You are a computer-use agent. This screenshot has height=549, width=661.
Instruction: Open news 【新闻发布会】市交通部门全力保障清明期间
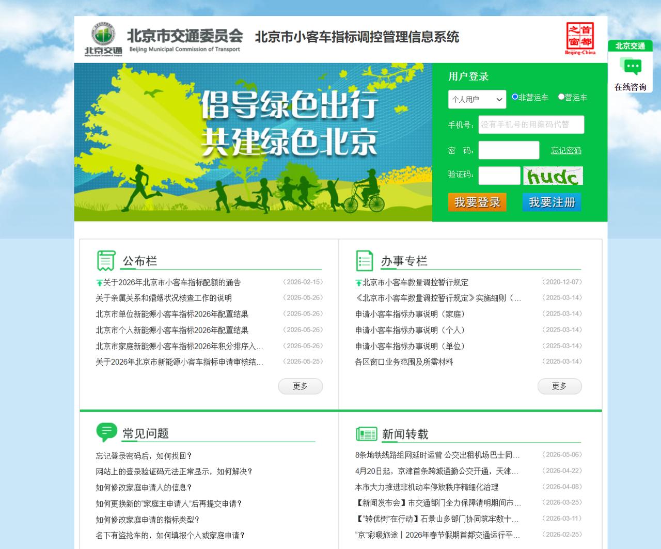[438, 503]
